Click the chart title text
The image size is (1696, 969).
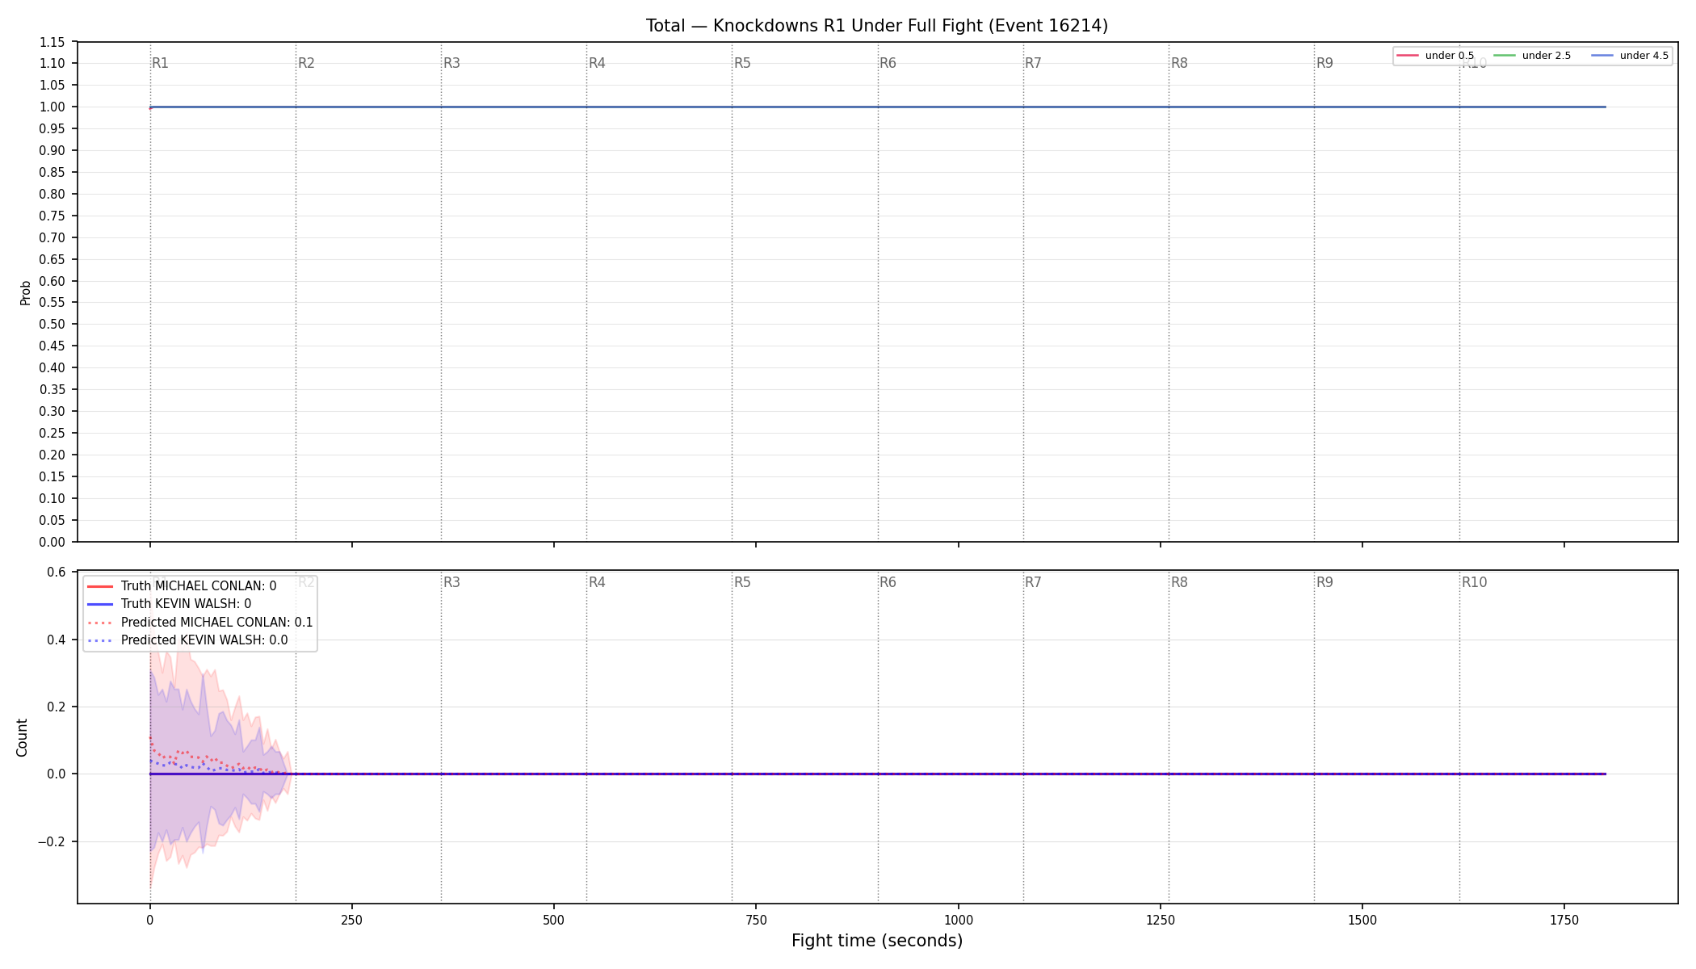point(877,26)
